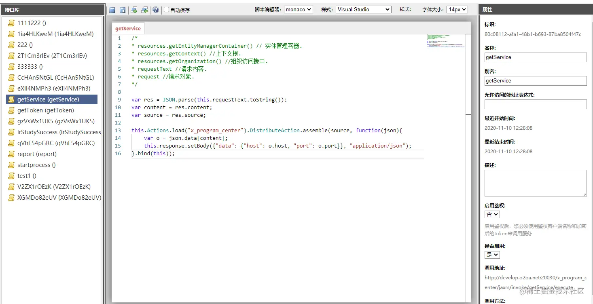This screenshot has height=304, width=593.
Task: Open 1ia4HLKweM (1ia4HLKweM) interface
Action: coord(55,34)
